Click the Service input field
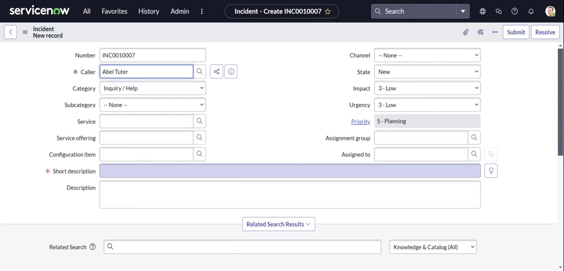This screenshot has height=271, width=564. click(x=146, y=121)
